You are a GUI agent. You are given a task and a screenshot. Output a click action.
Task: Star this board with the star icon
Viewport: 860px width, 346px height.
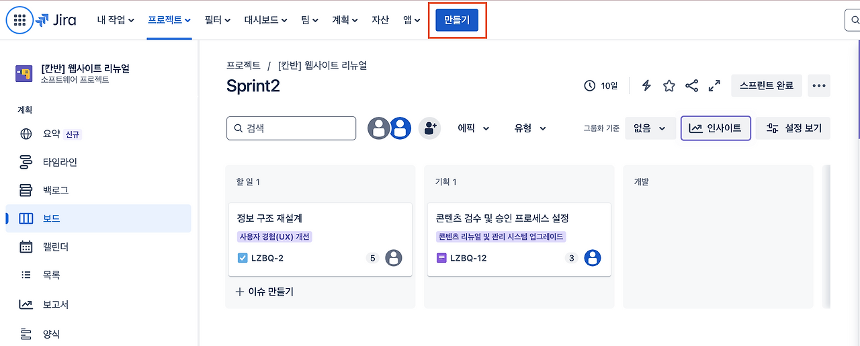tap(669, 85)
